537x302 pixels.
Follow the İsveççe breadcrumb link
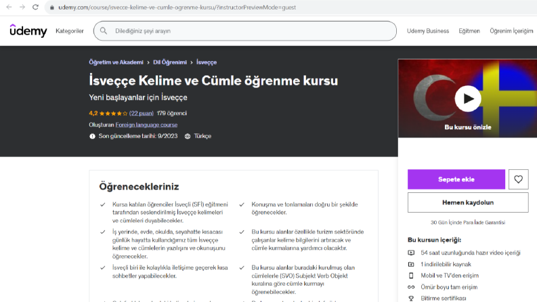point(207,62)
